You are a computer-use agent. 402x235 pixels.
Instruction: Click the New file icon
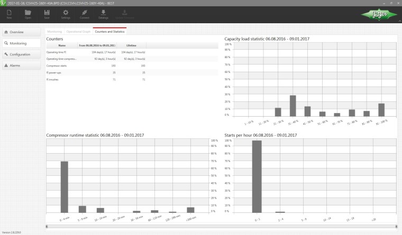(x=10, y=14)
